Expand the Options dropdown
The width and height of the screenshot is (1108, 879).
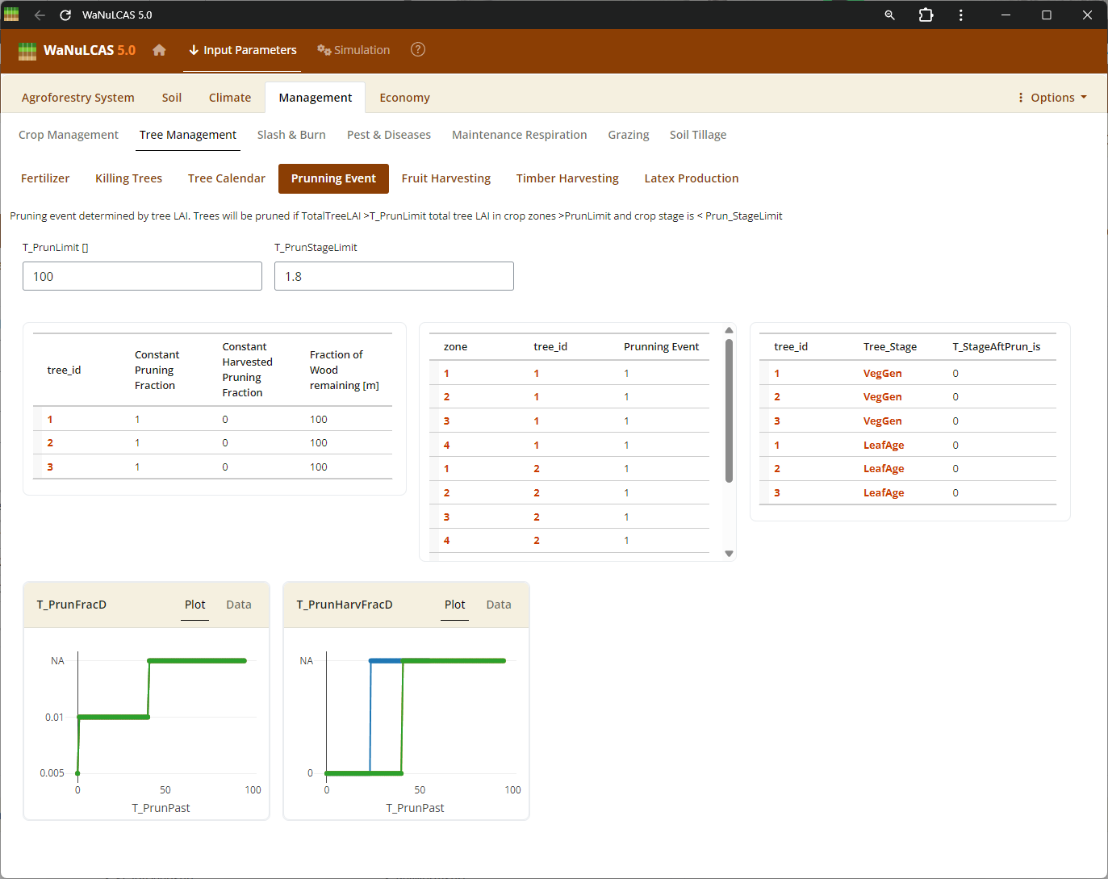pos(1052,98)
